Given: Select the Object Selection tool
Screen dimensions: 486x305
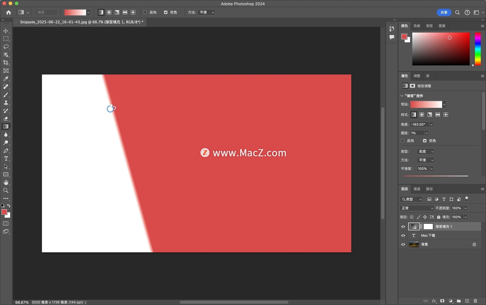Looking at the screenshot, I should 6,55.
